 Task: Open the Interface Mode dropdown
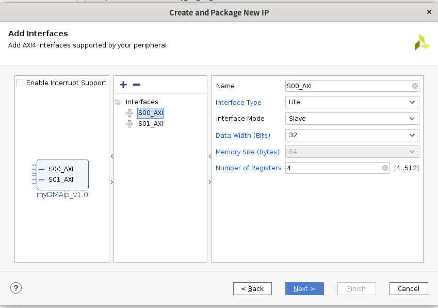click(x=352, y=119)
